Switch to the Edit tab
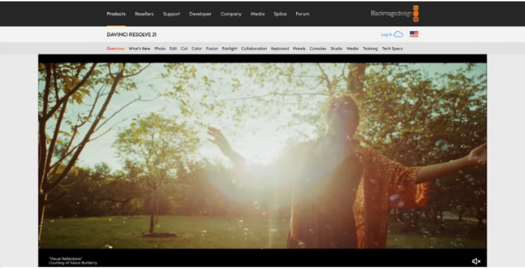 pyautogui.click(x=173, y=48)
